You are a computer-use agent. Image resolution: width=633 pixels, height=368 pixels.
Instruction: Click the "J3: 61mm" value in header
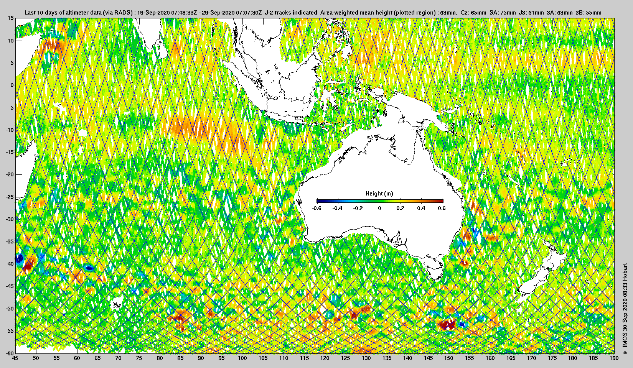531,13
